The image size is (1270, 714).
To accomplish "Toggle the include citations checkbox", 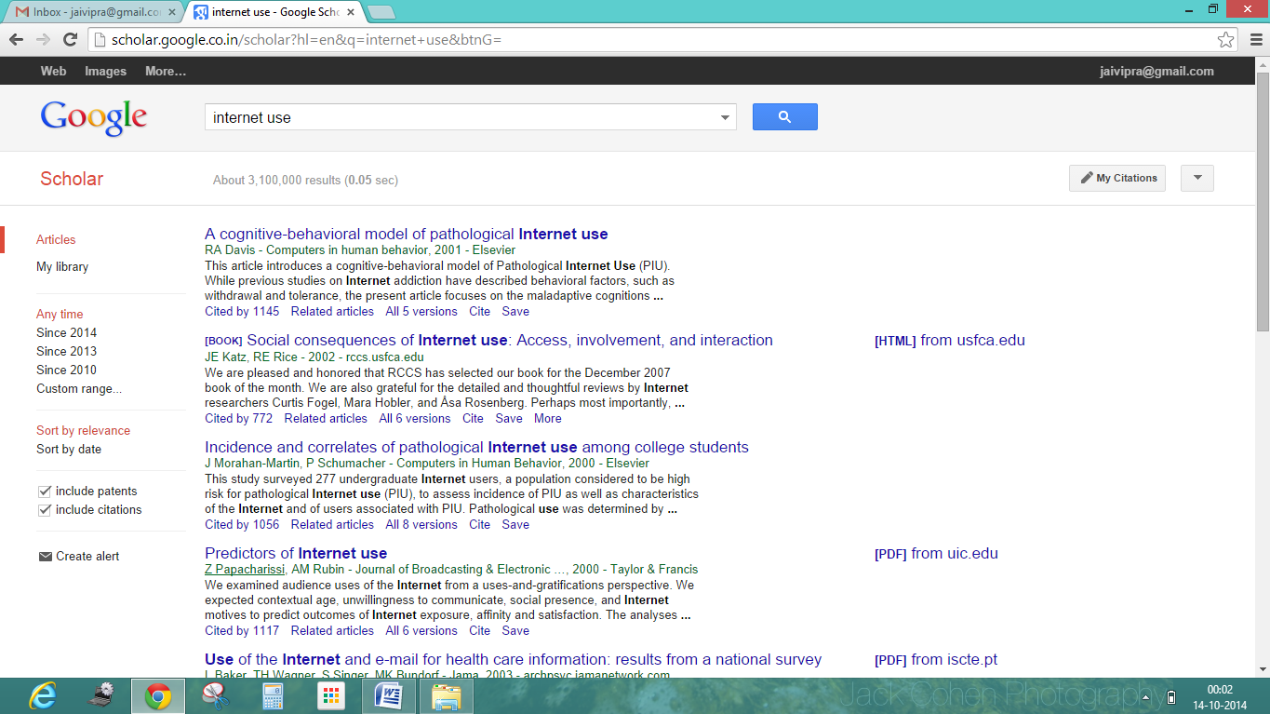I will pyautogui.click(x=45, y=509).
